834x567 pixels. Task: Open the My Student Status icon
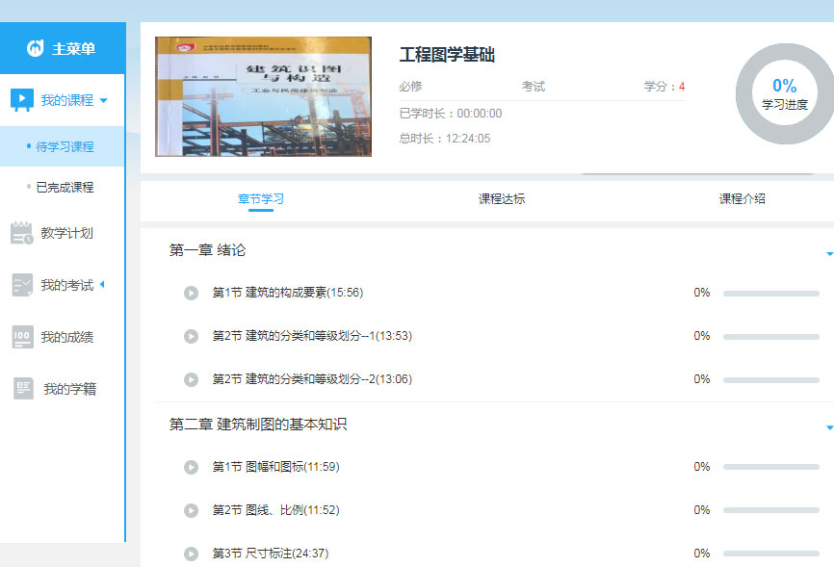(x=24, y=389)
